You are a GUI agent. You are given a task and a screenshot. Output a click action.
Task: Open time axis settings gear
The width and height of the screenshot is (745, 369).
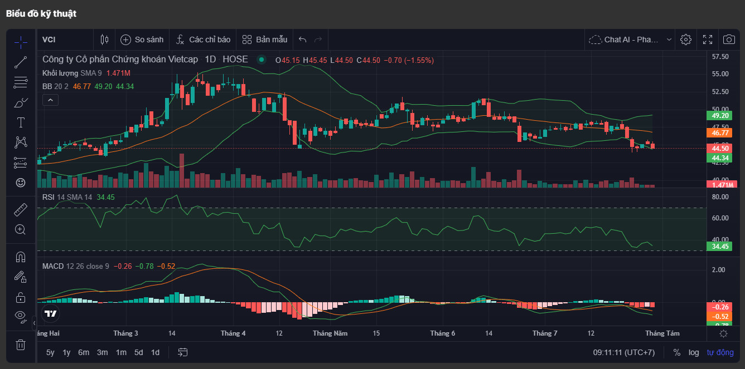point(724,333)
